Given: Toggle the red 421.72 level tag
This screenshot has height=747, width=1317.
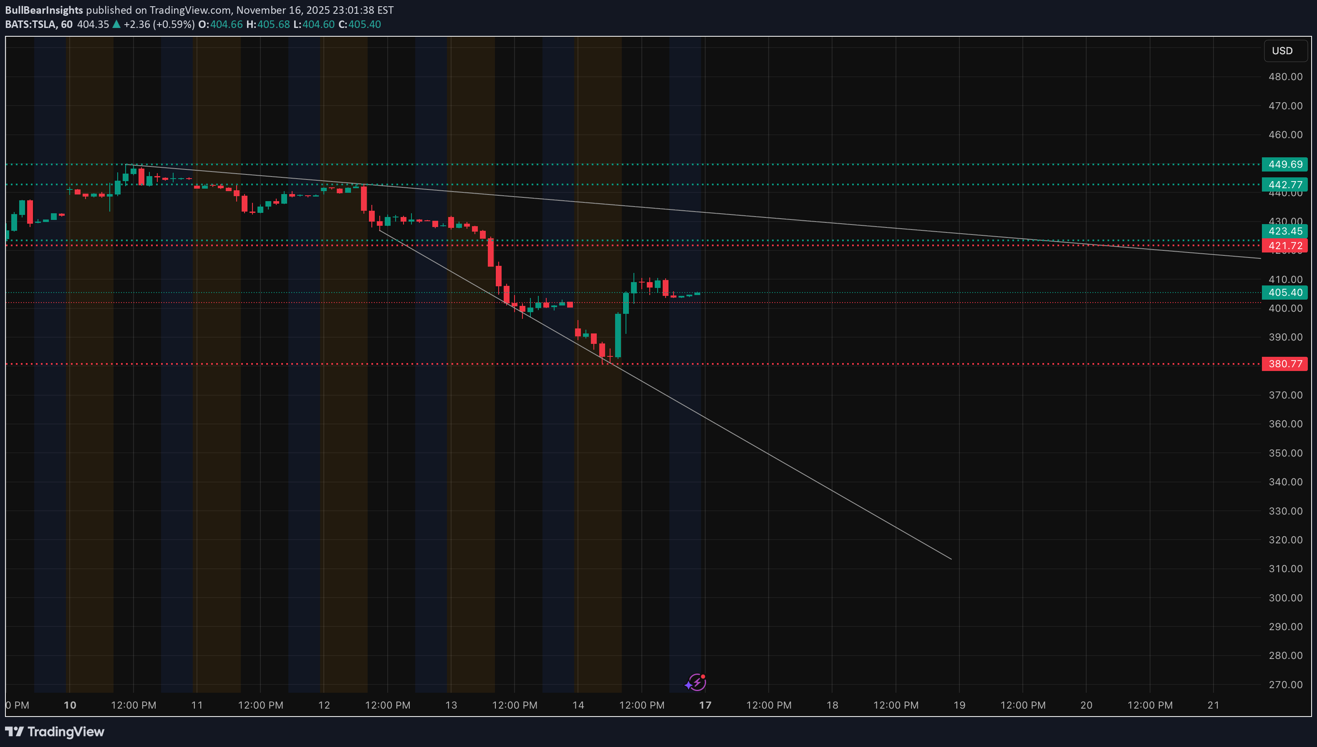Looking at the screenshot, I should pyautogui.click(x=1285, y=246).
